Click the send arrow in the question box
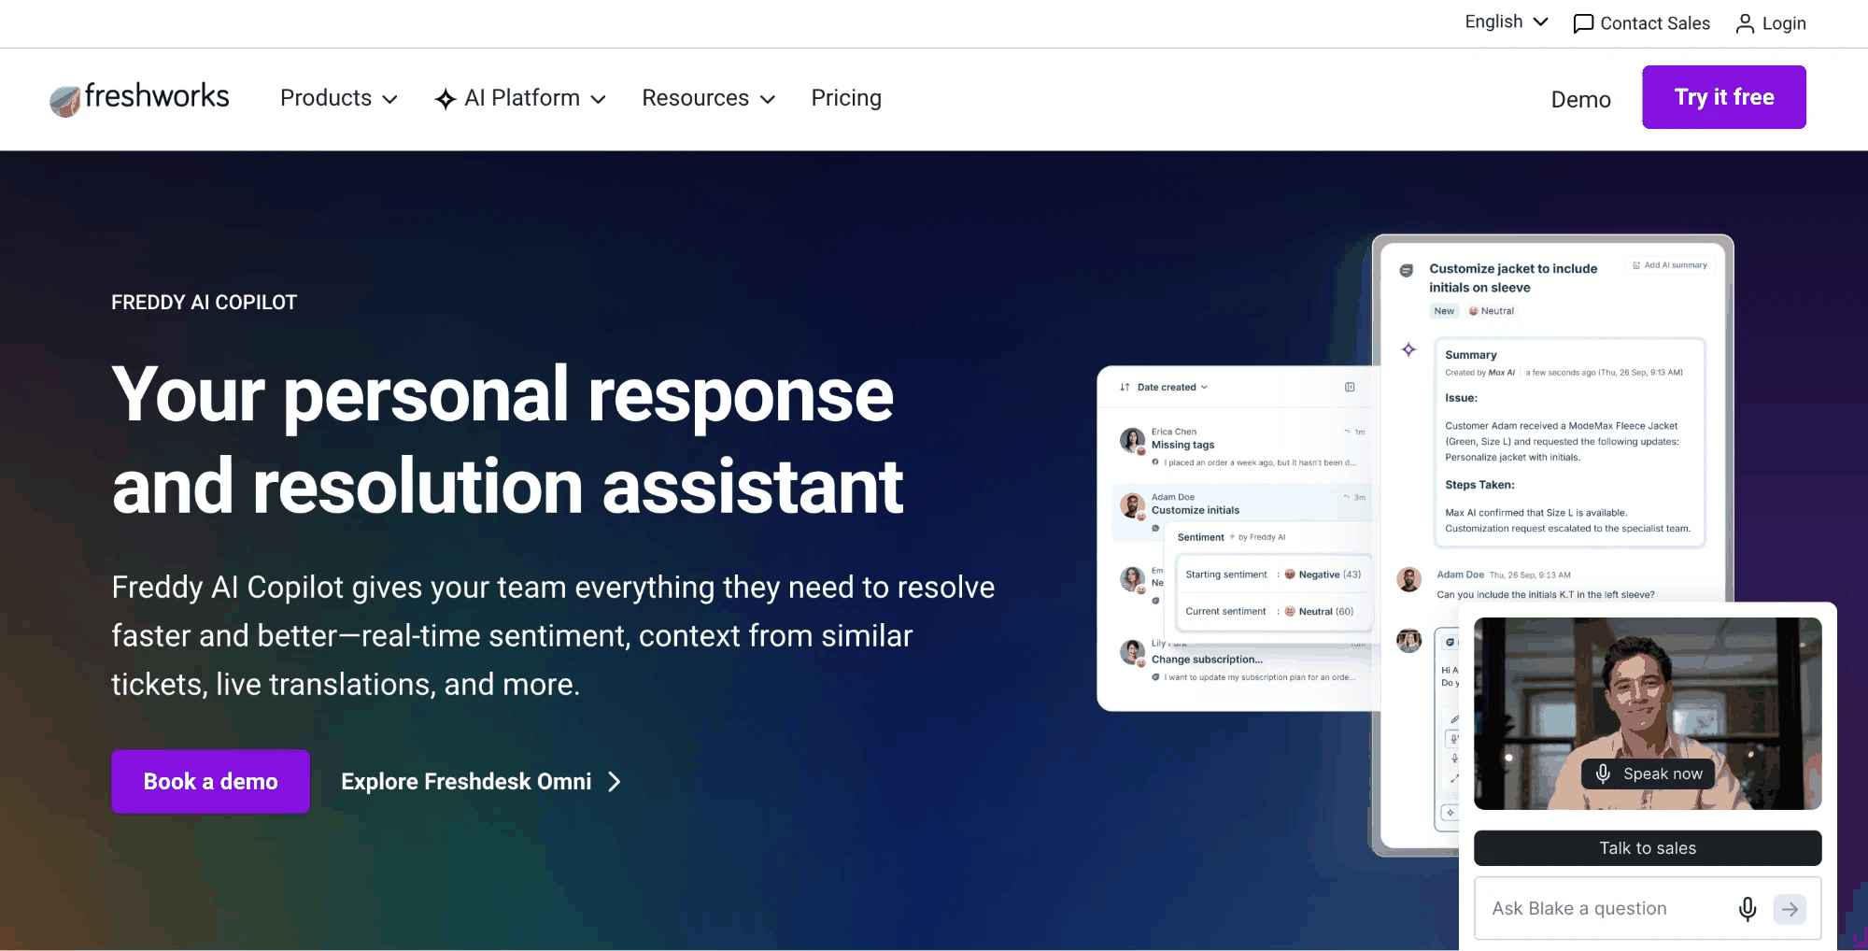The width and height of the screenshot is (1868, 951). click(x=1790, y=909)
